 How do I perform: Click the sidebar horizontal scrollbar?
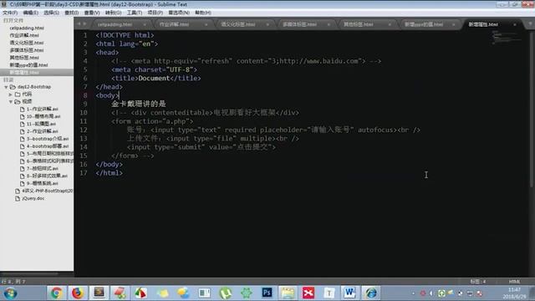(29, 273)
